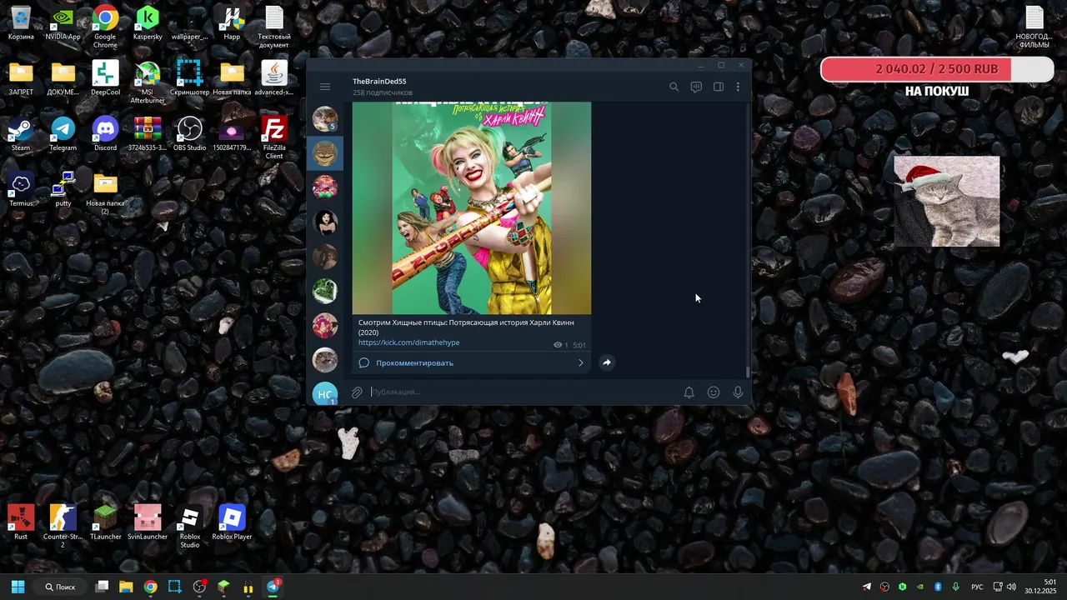Open the Windows Start menu
The height and width of the screenshot is (600, 1067).
coord(18,587)
